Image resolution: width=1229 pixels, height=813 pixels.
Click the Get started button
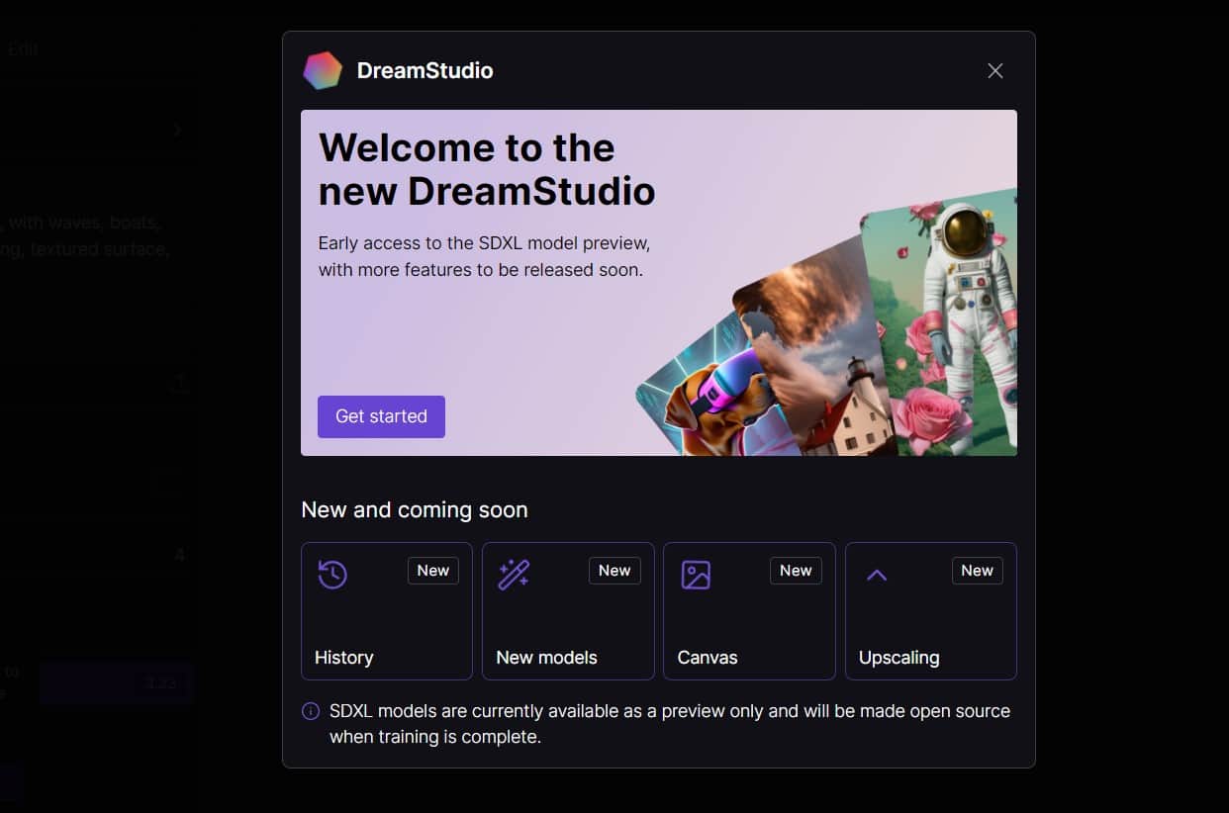(x=381, y=416)
